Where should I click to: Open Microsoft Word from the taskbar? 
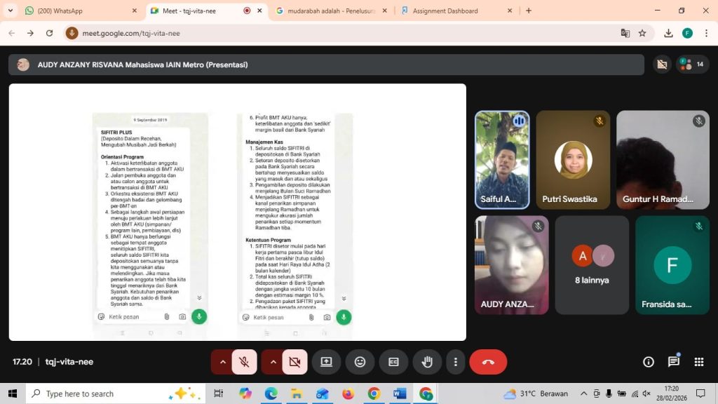(x=400, y=393)
